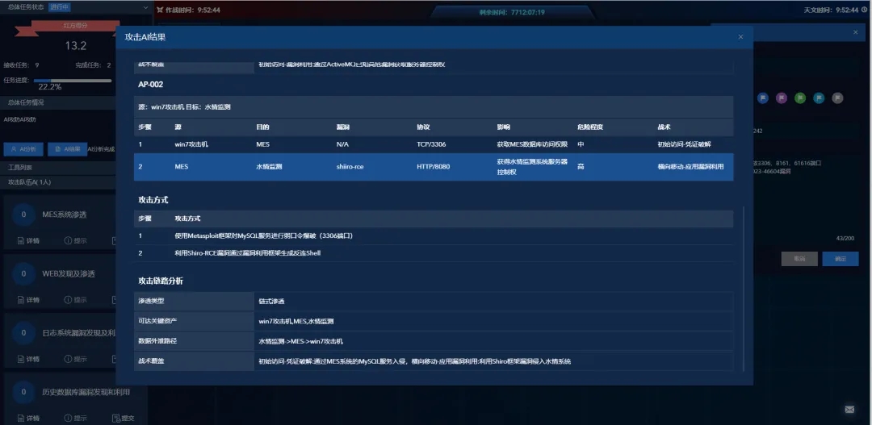Close the 攻击AI结果 dialog
Image resolution: width=872 pixels, height=425 pixels.
(x=740, y=37)
